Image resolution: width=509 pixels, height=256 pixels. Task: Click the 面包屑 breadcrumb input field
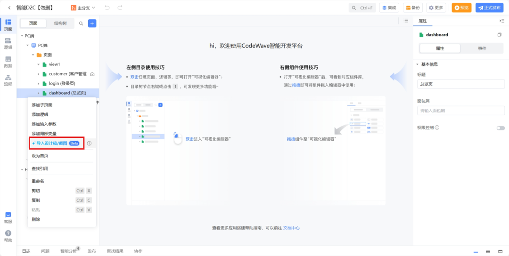460,111
